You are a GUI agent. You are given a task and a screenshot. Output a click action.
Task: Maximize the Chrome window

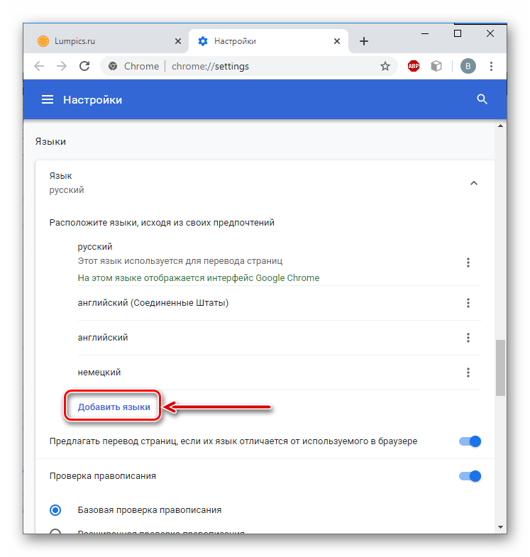458,33
